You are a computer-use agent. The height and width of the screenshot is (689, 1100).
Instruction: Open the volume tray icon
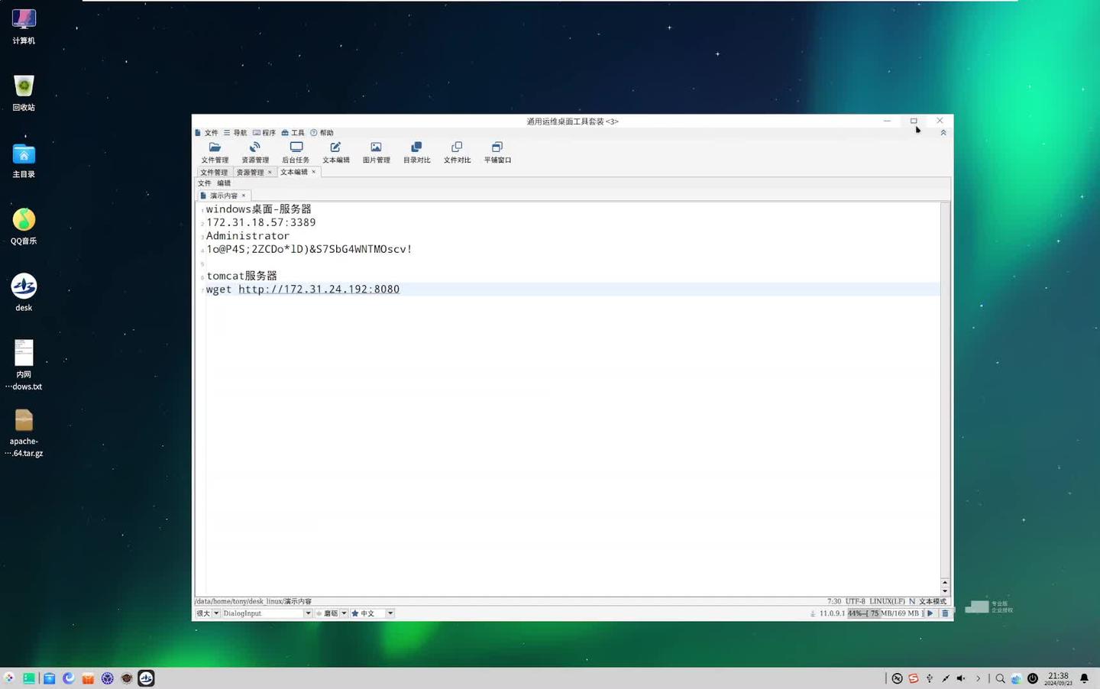coord(961,678)
